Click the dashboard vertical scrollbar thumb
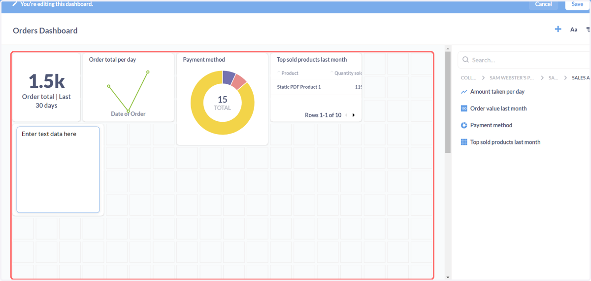591x281 pixels. click(448, 102)
